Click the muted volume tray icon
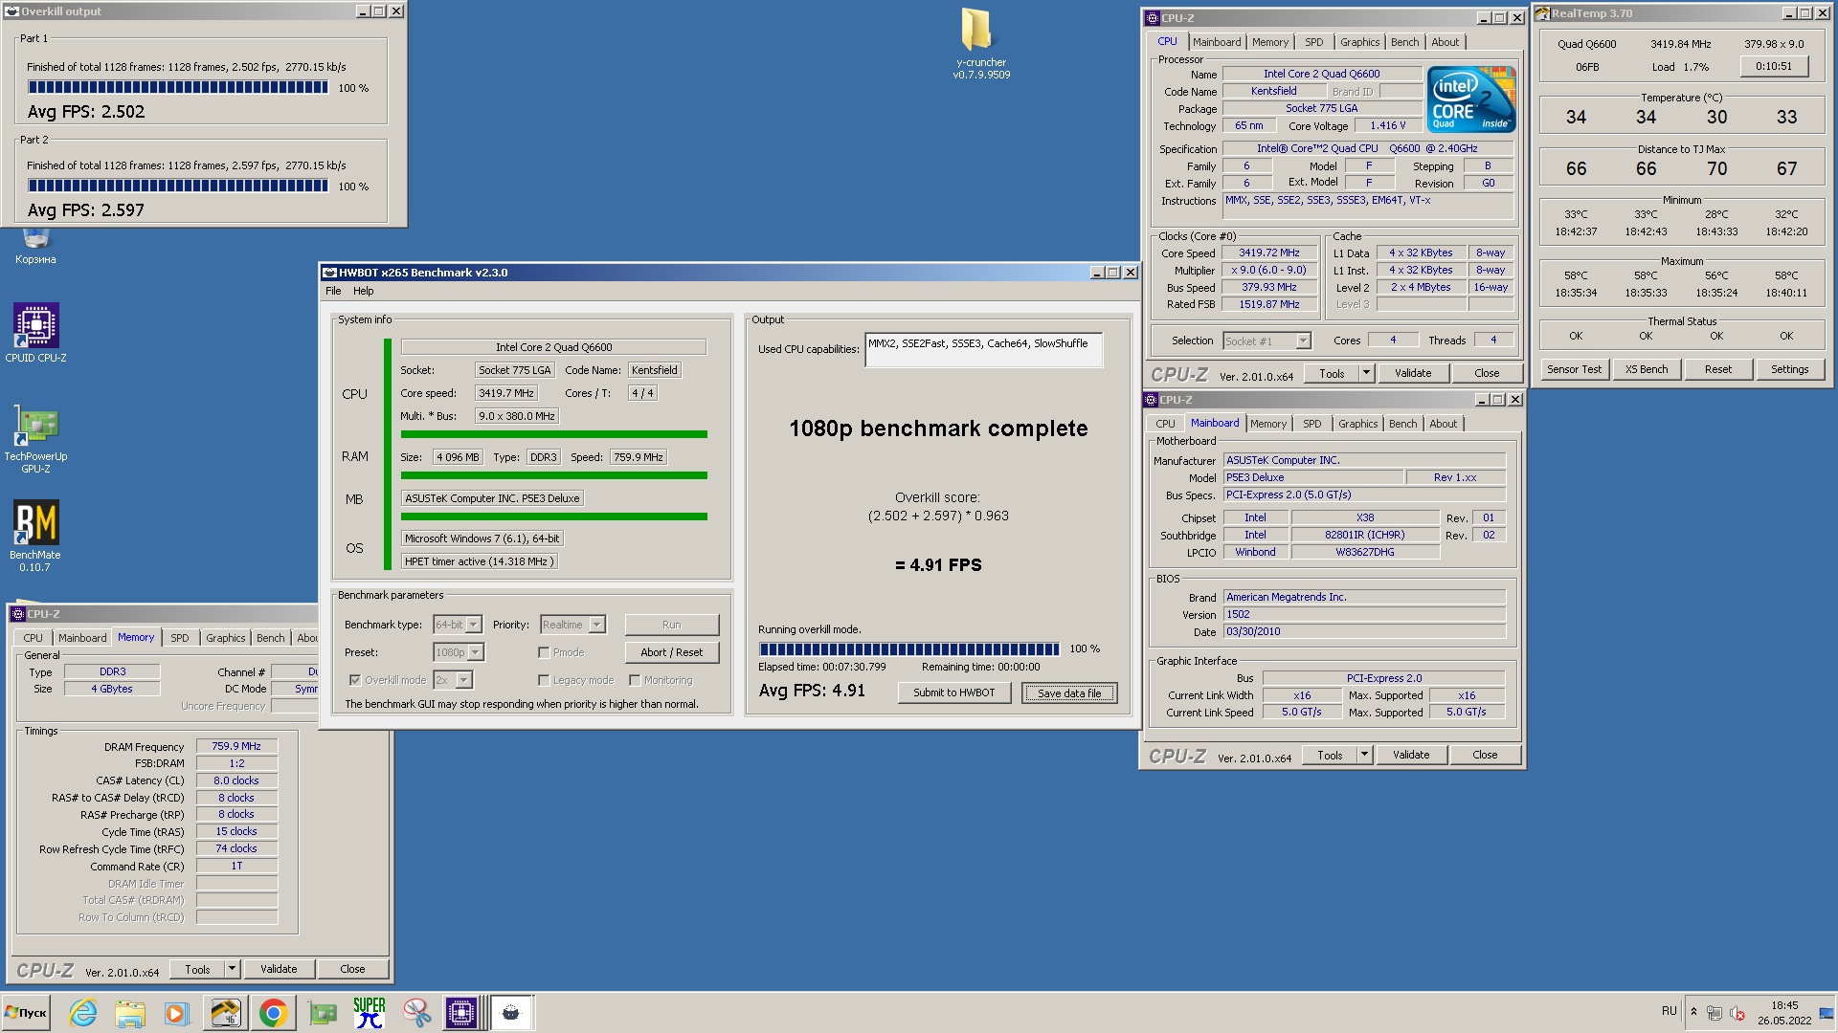Image resolution: width=1838 pixels, height=1033 pixels. [1737, 1013]
